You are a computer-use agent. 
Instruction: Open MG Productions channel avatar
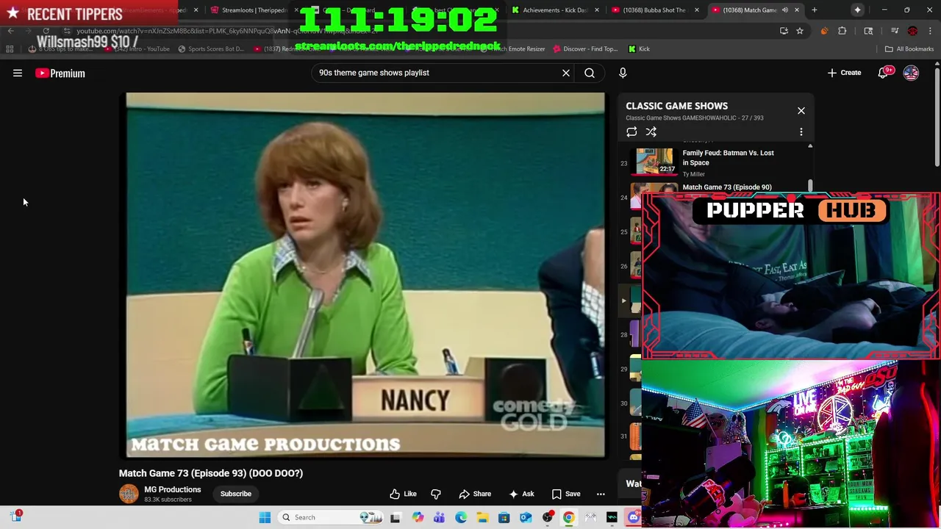pyautogui.click(x=129, y=494)
